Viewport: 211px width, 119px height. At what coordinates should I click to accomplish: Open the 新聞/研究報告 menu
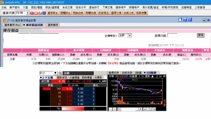point(170,7)
